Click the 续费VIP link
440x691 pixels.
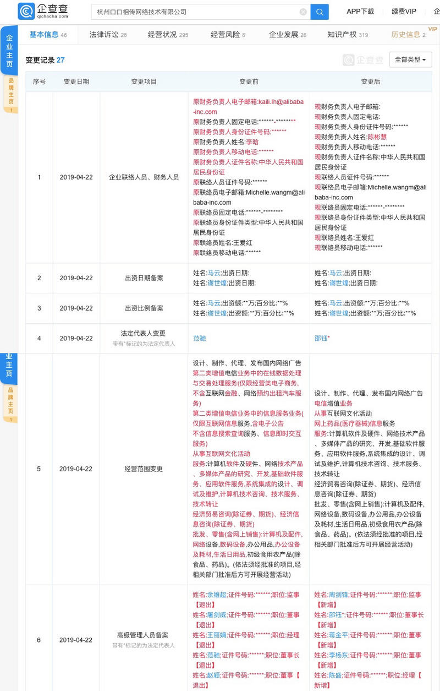[404, 12]
